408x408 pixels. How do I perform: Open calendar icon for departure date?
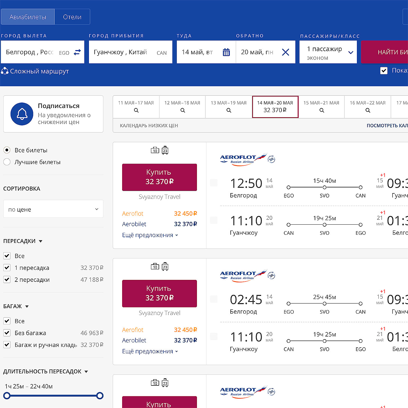(226, 52)
